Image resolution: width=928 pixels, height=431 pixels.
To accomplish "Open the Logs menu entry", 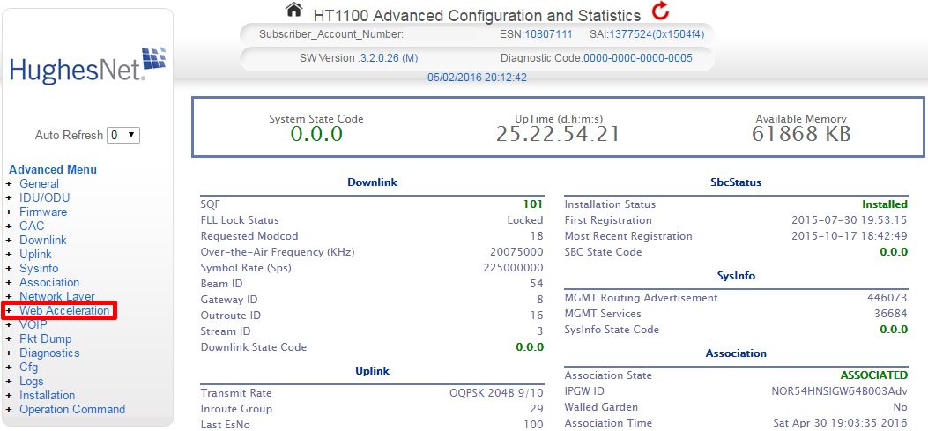I will (32, 382).
